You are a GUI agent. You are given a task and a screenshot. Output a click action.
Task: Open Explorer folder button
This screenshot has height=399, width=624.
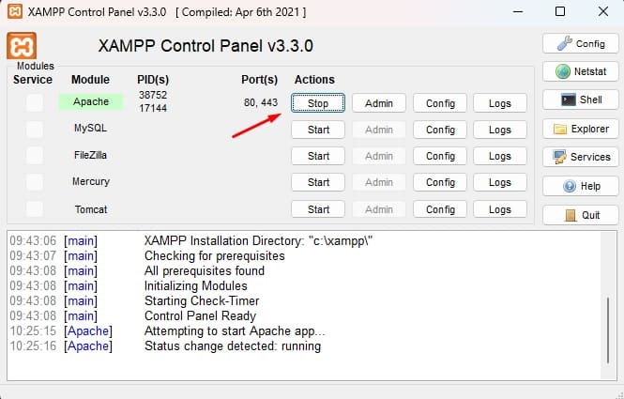(x=580, y=129)
